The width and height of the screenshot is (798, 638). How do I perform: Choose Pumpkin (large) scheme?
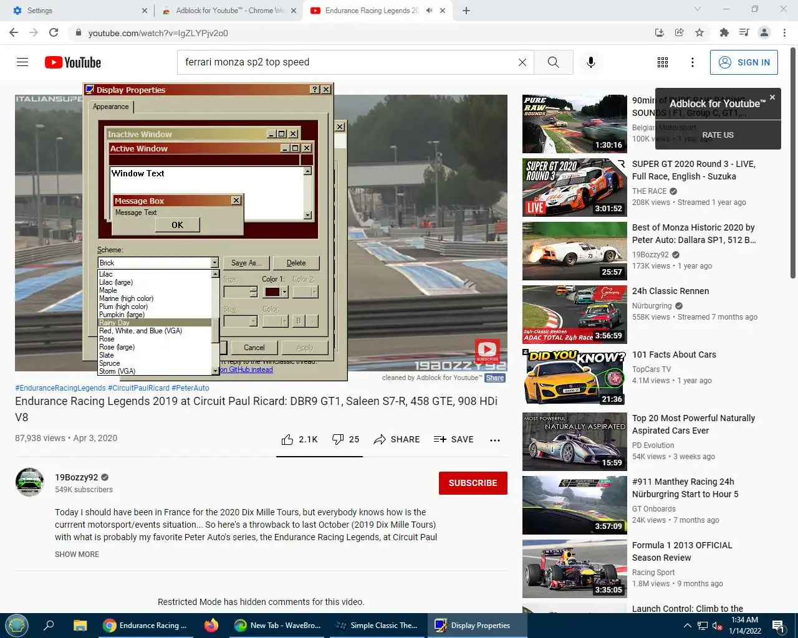coord(155,315)
